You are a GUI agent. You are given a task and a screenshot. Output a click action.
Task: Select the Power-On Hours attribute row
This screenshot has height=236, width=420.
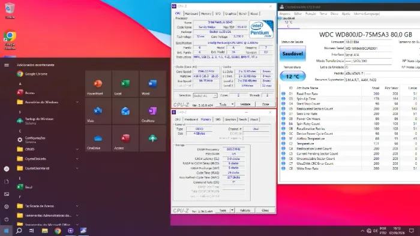coord(349,119)
